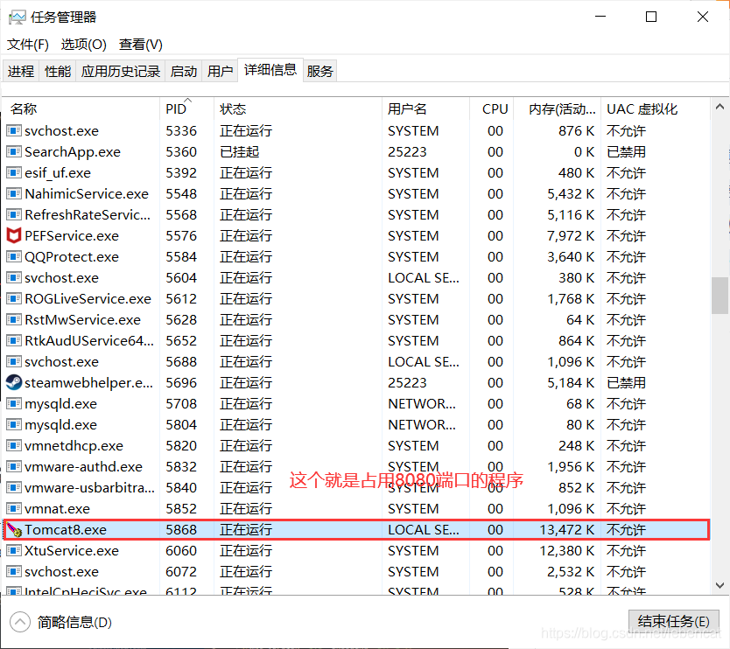Sort by the PID column header
Image resolution: width=730 pixels, height=649 pixels.
pyautogui.click(x=186, y=108)
